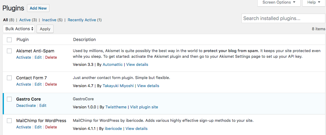This screenshot has height=135, width=326.
Task: Tick the Gastro Core plugin checkbox
Action: [x=9, y=99]
